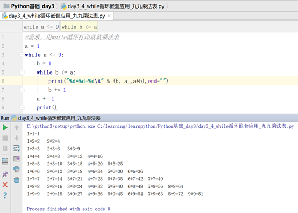Image resolution: width=298 pixels, height=213 pixels.
Task: Click output '6*6=36' in console
Action: click(136, 171)
